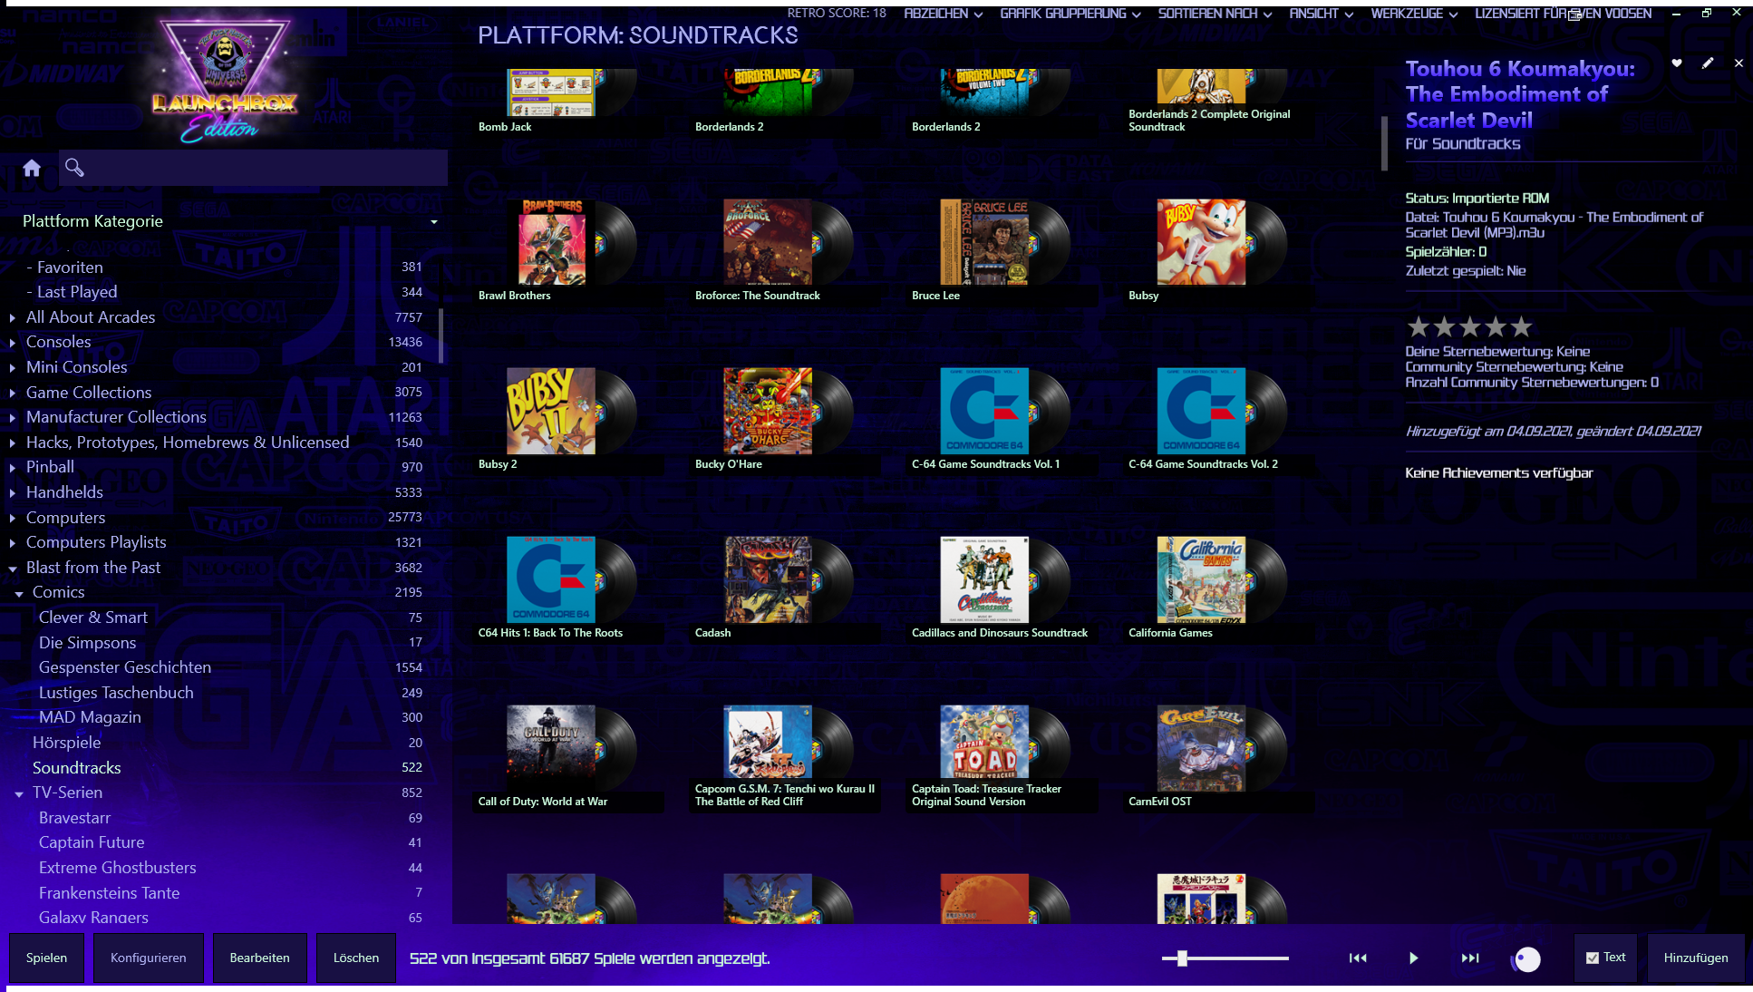The height and width of the screenshot is (992, 1753).
Task: Play the current soundtrack
Action: [1414, 958]
